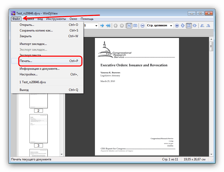Click 'Информация о документе...' menu item
Screen dimensions: 224x172
pos(40,69)
